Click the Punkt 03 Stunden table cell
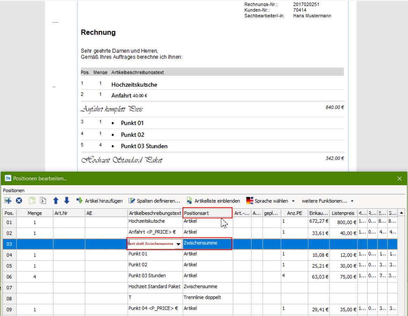Screen dimensions: 408x316 pyautogui.click(x=155, y=277)
